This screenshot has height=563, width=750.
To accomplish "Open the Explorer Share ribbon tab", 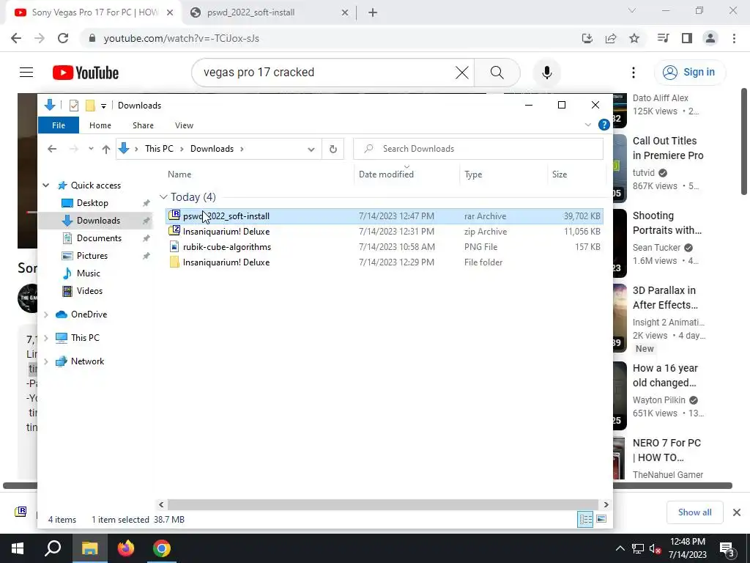I will tap(143, 125).
